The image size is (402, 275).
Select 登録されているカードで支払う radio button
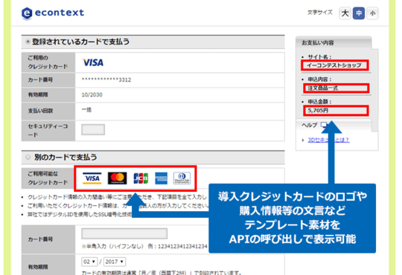click(x=28, y=42)
